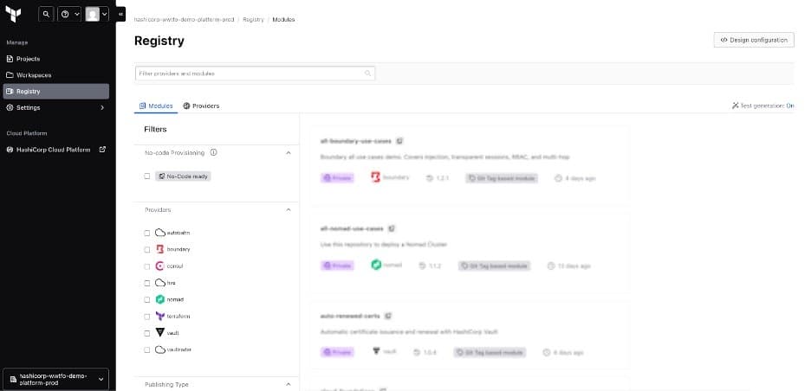Click the copy icon next to auto-renewed-certs

387,316
